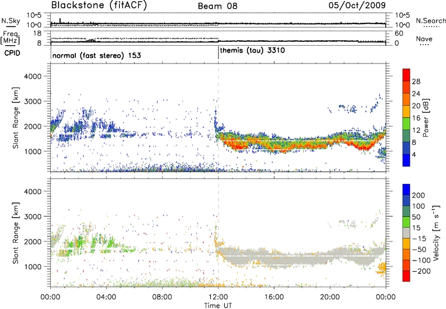The width and height of the screenshot is (446, 309).
Task: Click the '60' Nave axis tick label
Action: tap(399, 33)
